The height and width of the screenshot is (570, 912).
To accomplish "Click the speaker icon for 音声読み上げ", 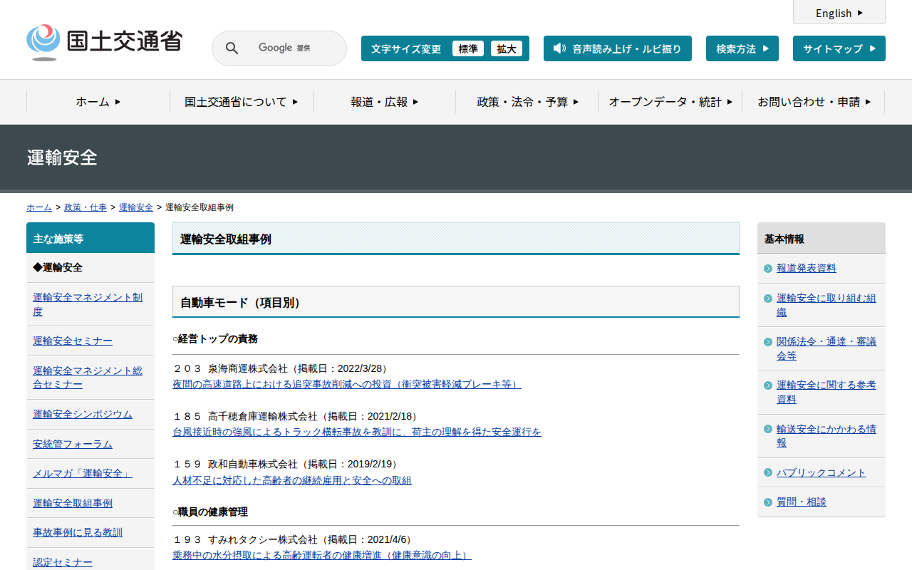I will tap(559, 48).
